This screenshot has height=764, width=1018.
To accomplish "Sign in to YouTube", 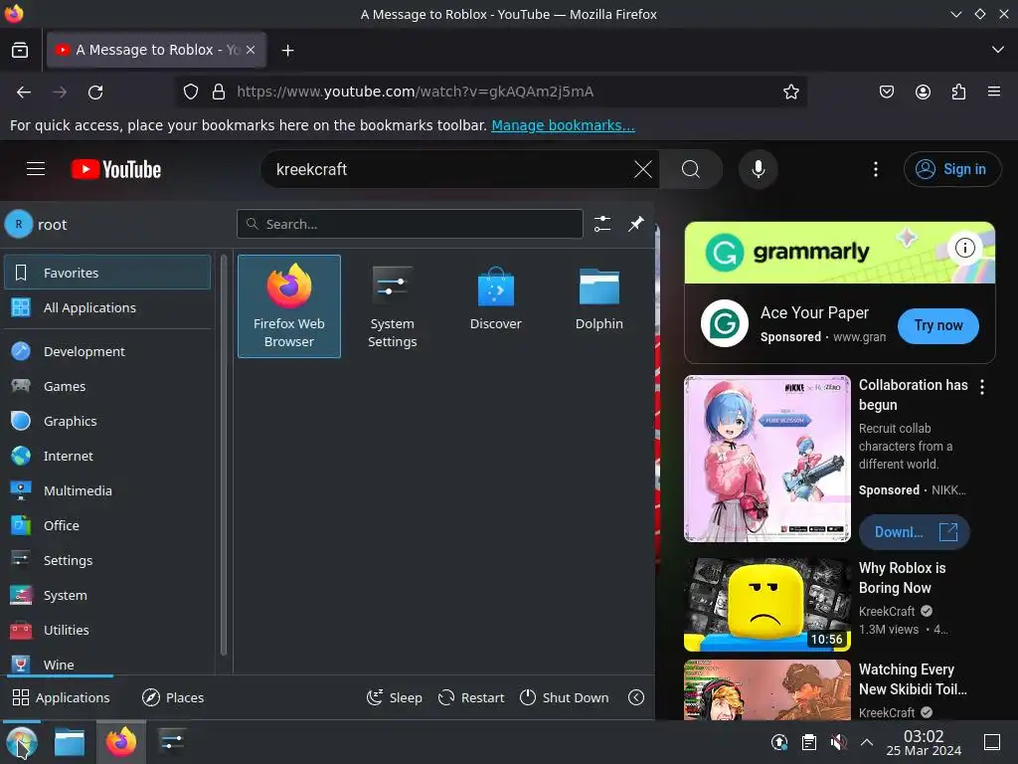I will (x=951, y=169).
